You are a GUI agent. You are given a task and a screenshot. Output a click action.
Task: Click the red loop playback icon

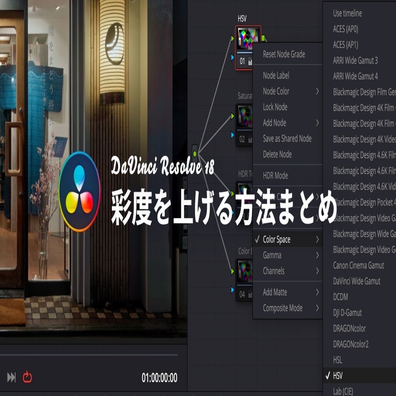click(x=27, y=377)
